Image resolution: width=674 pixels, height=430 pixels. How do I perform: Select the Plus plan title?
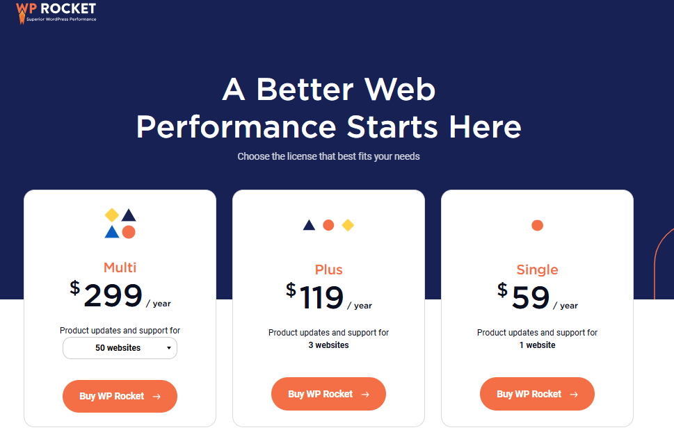[x=328, y=270]
